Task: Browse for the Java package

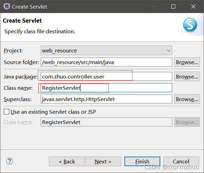Action: pyautogui.click(x=187, y=76)
